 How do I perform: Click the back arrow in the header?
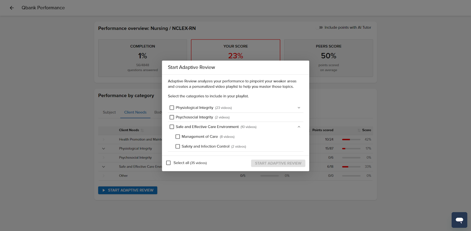pyautogui.click(x=12, y=8)
